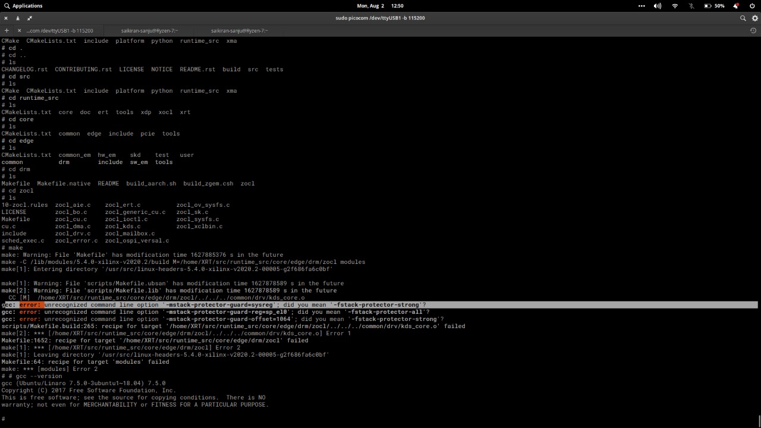
Task: Enable Bluetooth from the crossed-out Bluetooth icon
Action: click(x=691, y=5)
